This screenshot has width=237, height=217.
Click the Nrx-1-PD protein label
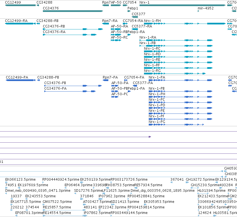157,105
